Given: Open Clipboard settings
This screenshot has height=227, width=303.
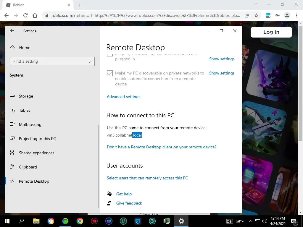Looking at the screenshot, I should [28, 167].
